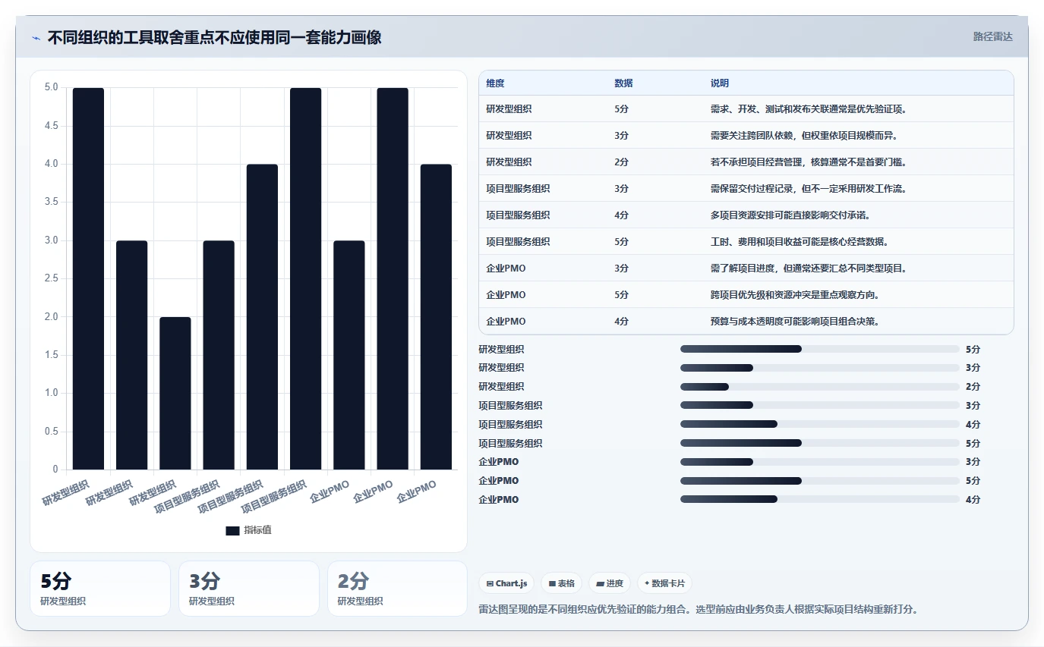Click the row mentioning 保留交付过程记录
The height and width of the screenshot is (647, 1044).
click(x=746, y=189)
